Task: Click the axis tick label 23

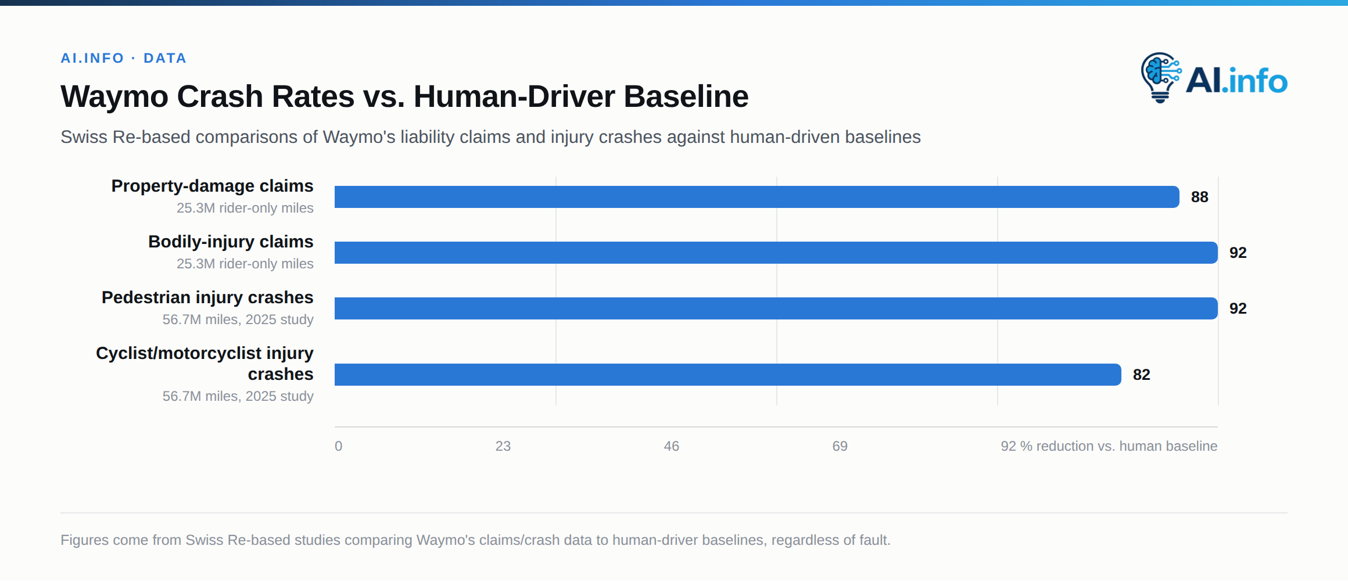Action: (503, 446)
